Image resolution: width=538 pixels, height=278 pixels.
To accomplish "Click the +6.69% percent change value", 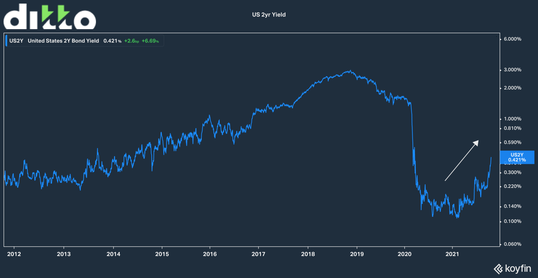I will [x=150, y=41].
